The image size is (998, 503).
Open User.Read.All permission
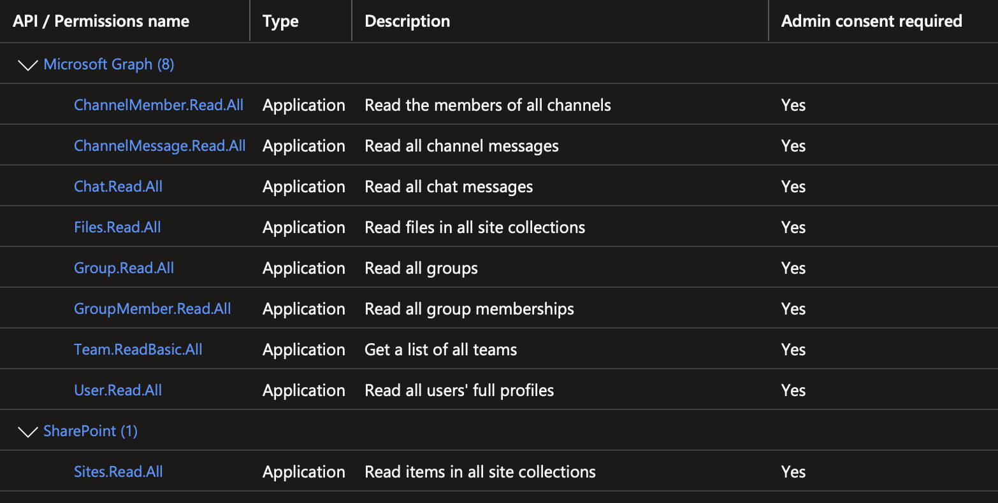pos(118,390)
